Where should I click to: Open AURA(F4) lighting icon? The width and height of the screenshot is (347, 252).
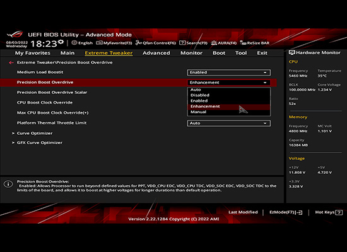(x=214, y=43)
